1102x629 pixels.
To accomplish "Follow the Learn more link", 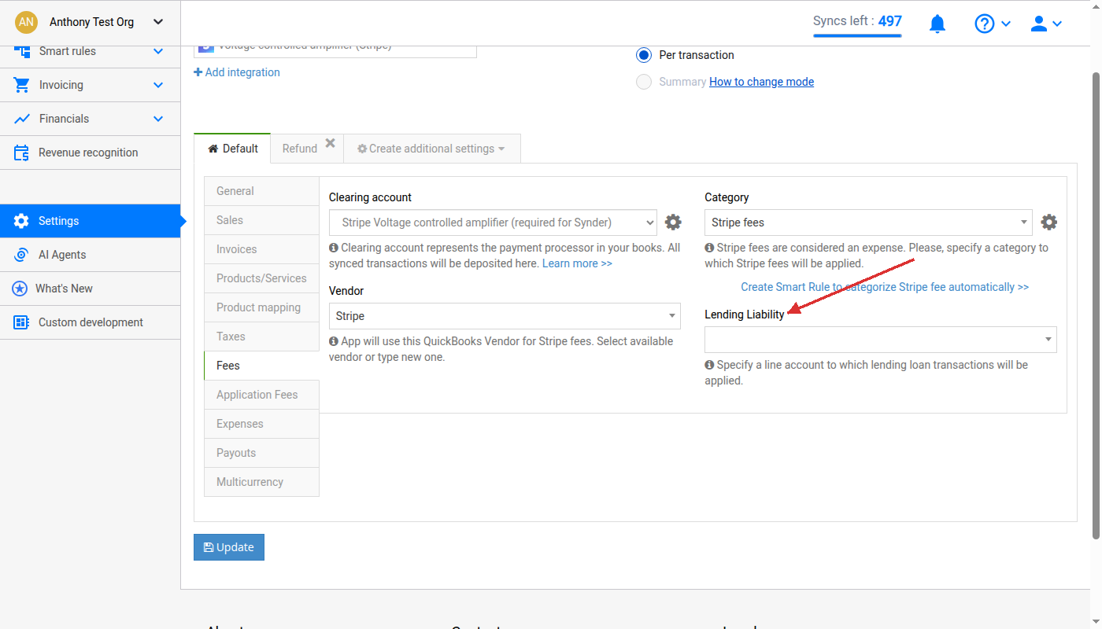I will tap(577, 263).
